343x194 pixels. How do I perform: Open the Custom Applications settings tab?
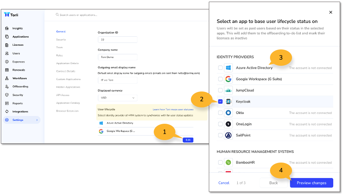pos(68,79)
